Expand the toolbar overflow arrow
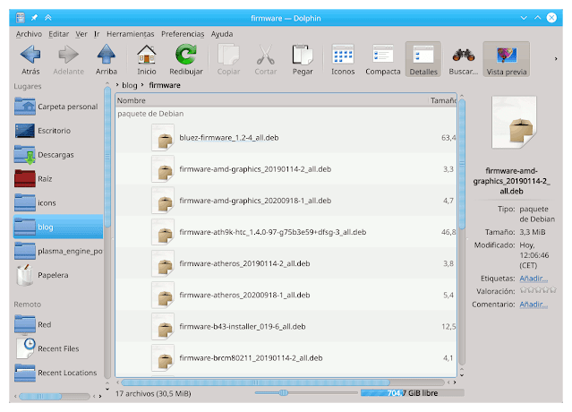 pyautogui.click(x=556, y=59)
